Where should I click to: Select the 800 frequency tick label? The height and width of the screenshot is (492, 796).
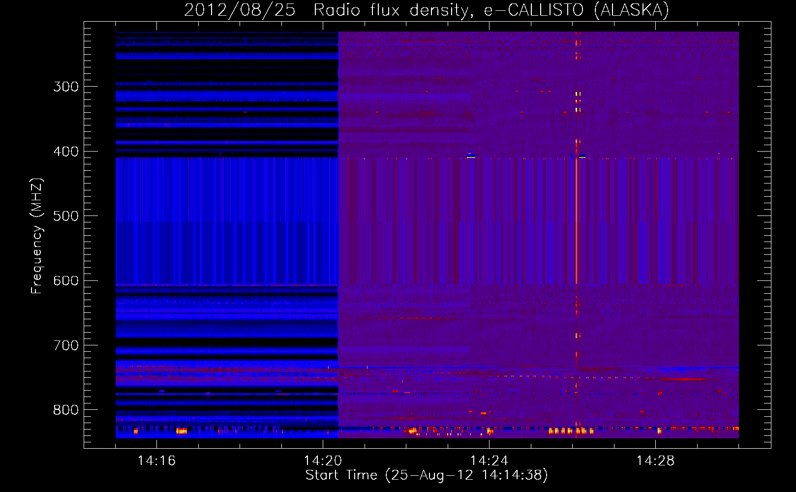coord(66,410)
